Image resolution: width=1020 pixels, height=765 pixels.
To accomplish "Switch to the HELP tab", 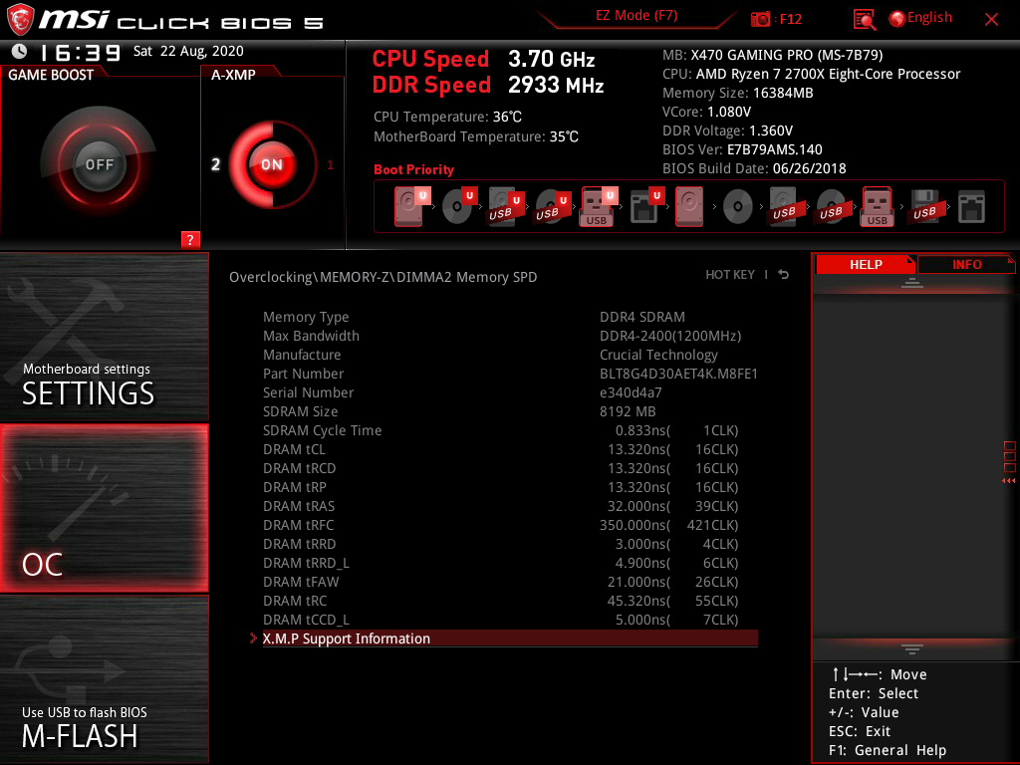I will click(866, 265).
